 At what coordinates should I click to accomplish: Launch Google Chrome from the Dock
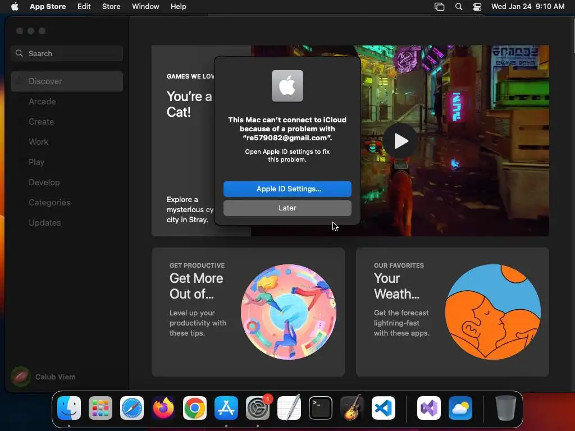(195, 408)
